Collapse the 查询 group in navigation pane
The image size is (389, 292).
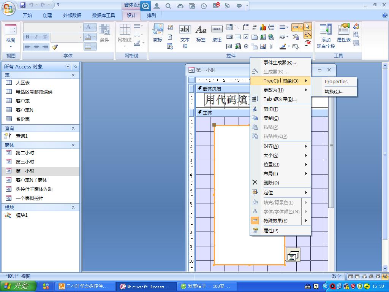[x=73, y=129]
